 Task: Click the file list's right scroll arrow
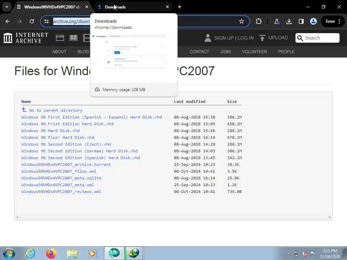tap(329, 217)
